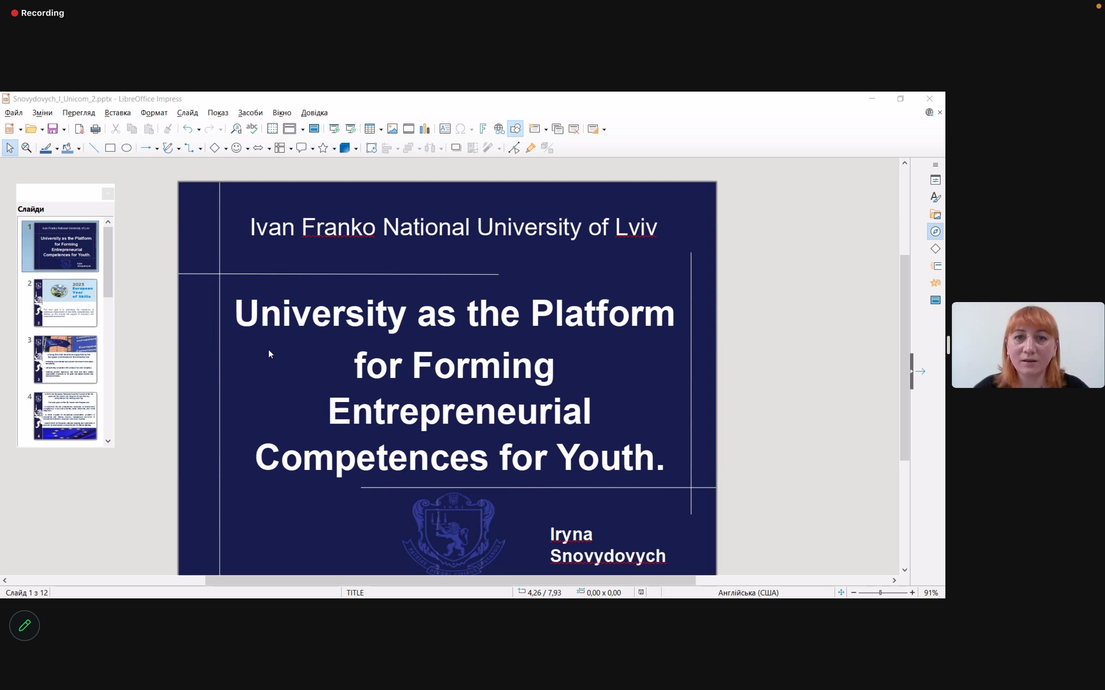Viewport: 1105px width, 690px height.
Task: Open sidebar Properties deck
Action: tap(935, 180)
